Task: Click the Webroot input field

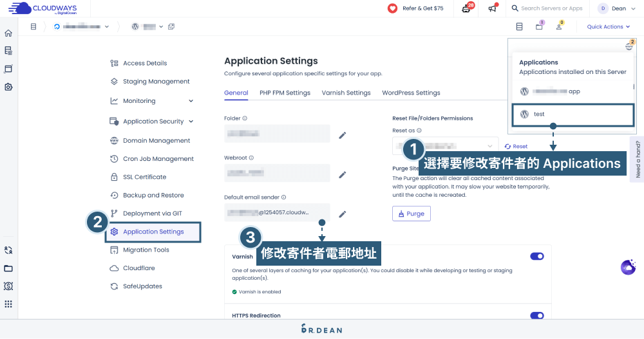Action: click(277, 173)
